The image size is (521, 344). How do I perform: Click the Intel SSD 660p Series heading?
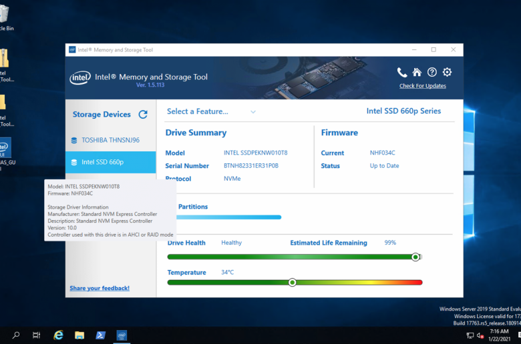(403, 111)
